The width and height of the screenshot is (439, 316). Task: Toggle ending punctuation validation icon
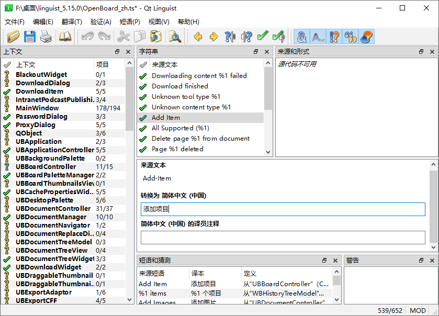click(x=334, y=37)
